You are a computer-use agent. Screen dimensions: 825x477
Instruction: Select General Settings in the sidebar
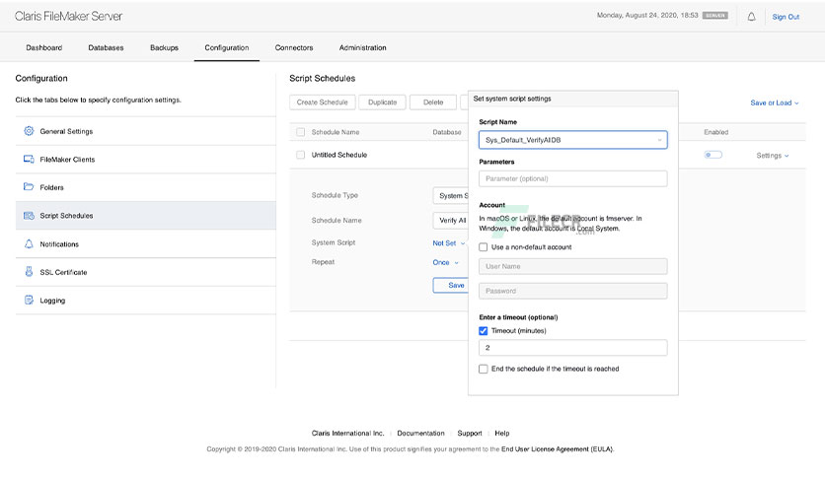[x=146, y=131]
